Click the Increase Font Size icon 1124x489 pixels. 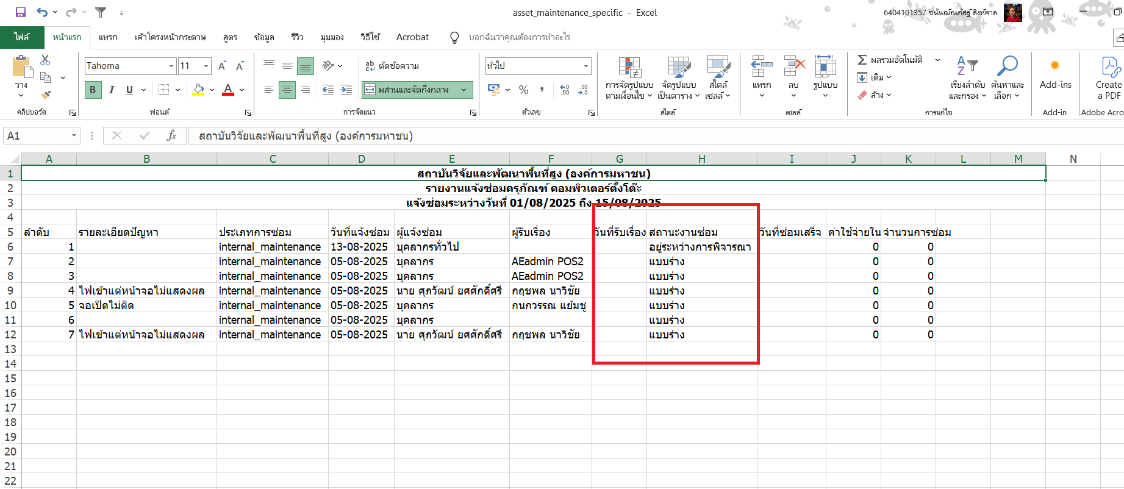(222, 66)
